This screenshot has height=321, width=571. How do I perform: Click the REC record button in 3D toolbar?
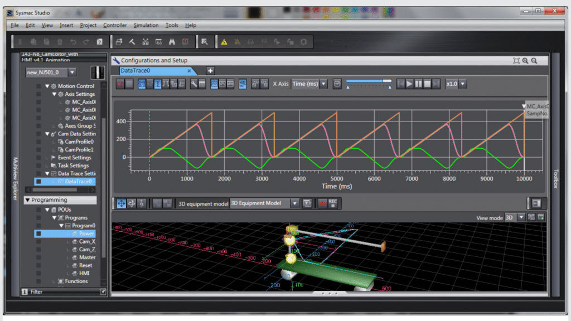[x=332, y=203]
